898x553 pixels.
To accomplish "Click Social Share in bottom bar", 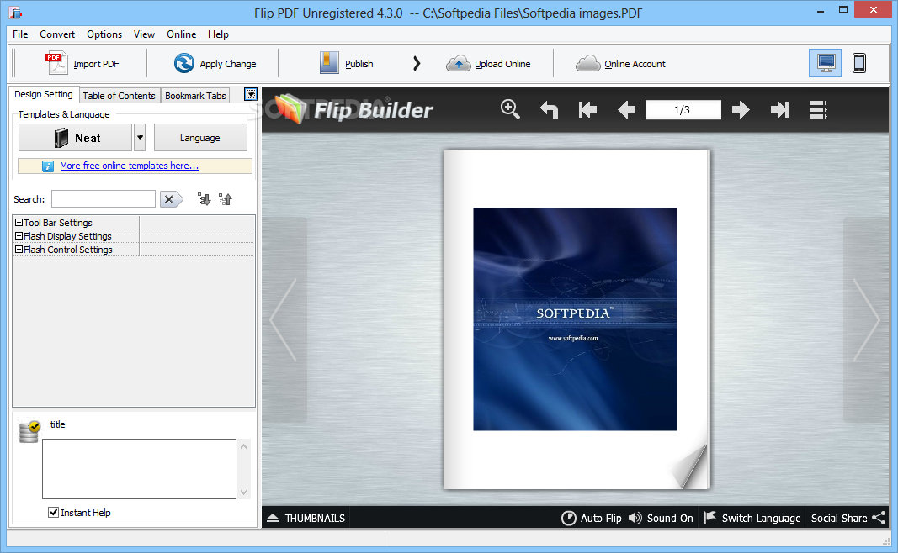I will coord(848,518).
